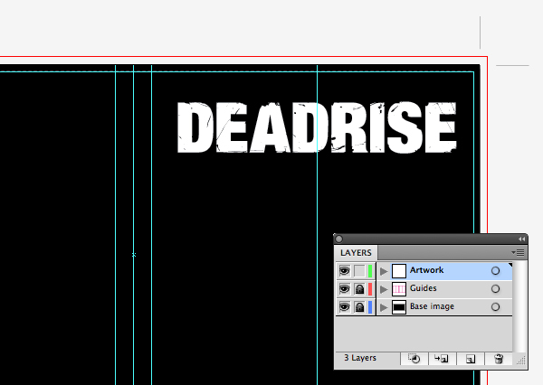Expand the Base image layer triangle
The height and width of the screenshot is (385, 543).
pos(384,307)
